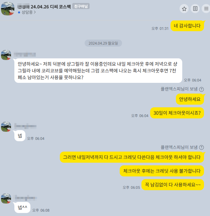
Task: Select the 네 감사합니다 message bubble
Action: pyautogui.click(x=187, y=26)
